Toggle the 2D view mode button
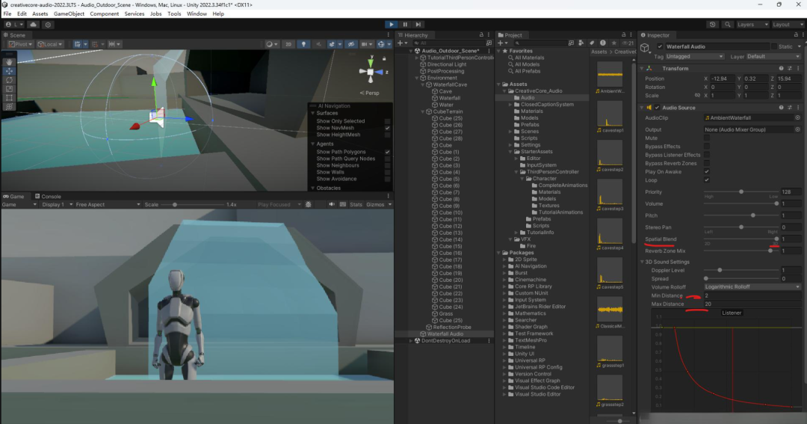 tap(288, 44)
